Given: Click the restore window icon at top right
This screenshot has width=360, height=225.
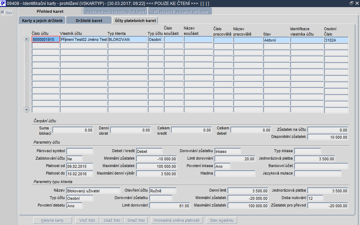Looking at the screenshot, I should pos(351,3).
